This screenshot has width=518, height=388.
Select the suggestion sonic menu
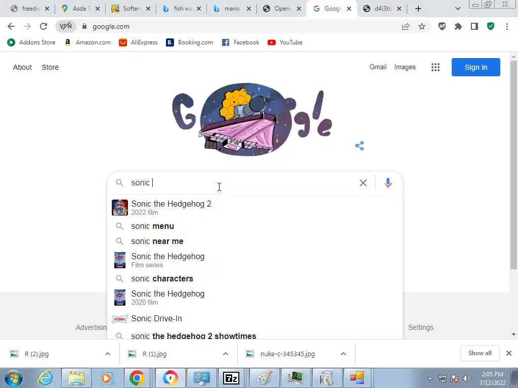[x=254, y=226]
